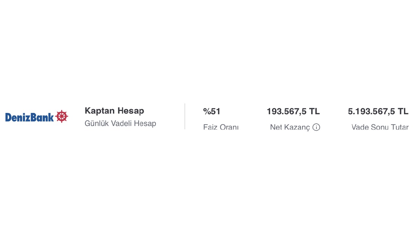
Task: Click TL after the 5.193.567,5 figure
Action: 403,111
